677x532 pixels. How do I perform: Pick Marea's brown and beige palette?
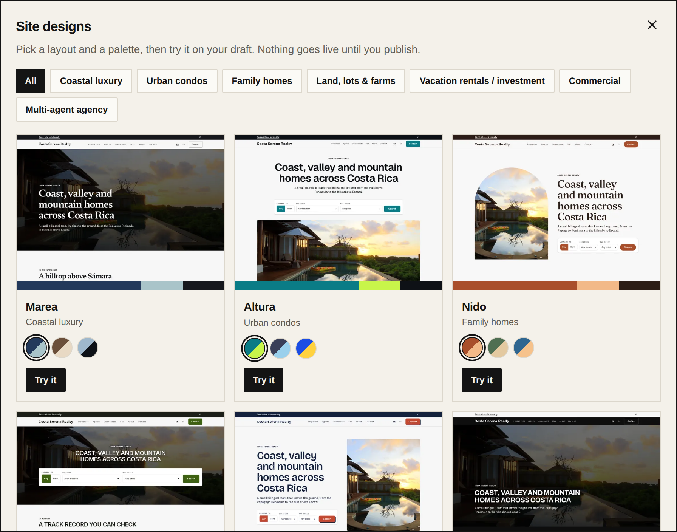click(62, 348)
